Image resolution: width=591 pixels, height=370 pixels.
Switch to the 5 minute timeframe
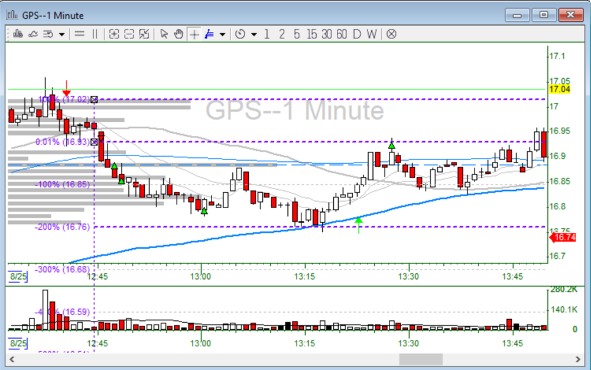(x=296, y=34)
